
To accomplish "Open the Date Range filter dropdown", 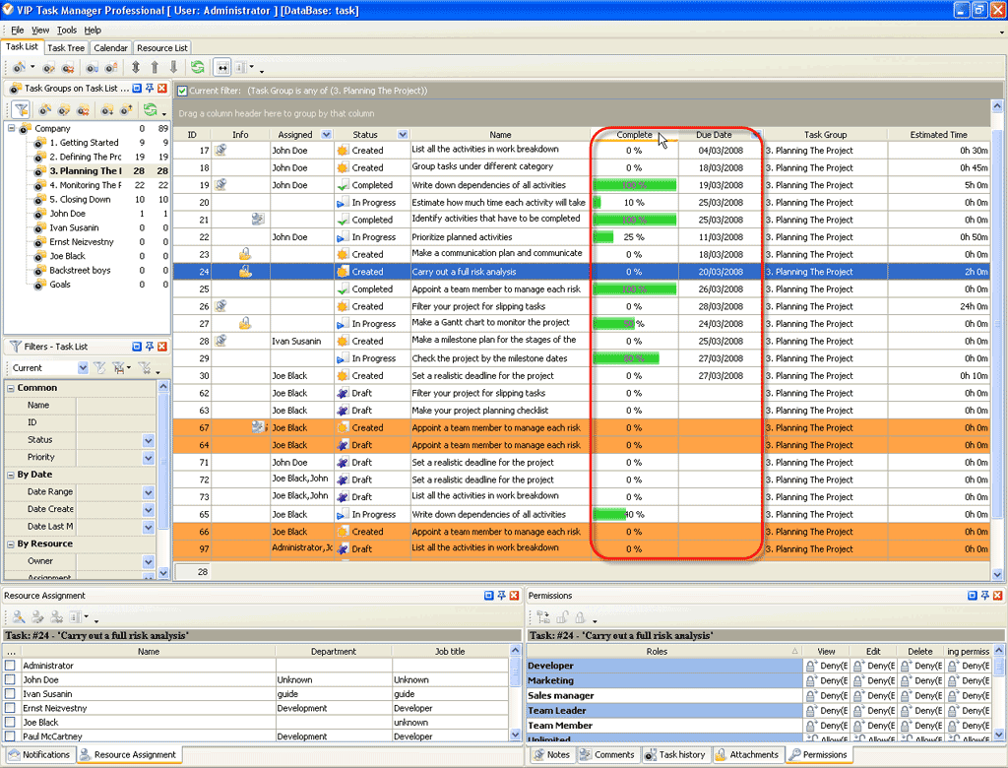I will 149,492.
